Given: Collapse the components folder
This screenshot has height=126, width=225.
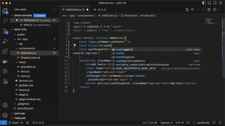Looking at the screenshot, I should tap(17, 48).
